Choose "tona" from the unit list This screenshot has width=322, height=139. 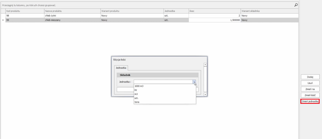(x=137, y=102)
